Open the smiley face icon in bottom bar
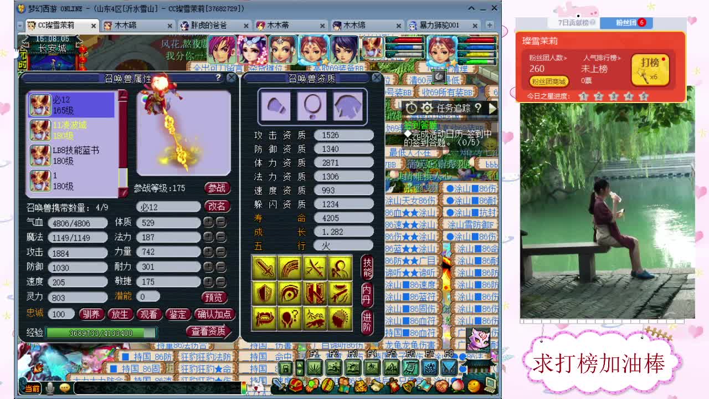The width and height of the screenshot is (709, 399). (x=474, y=385)
